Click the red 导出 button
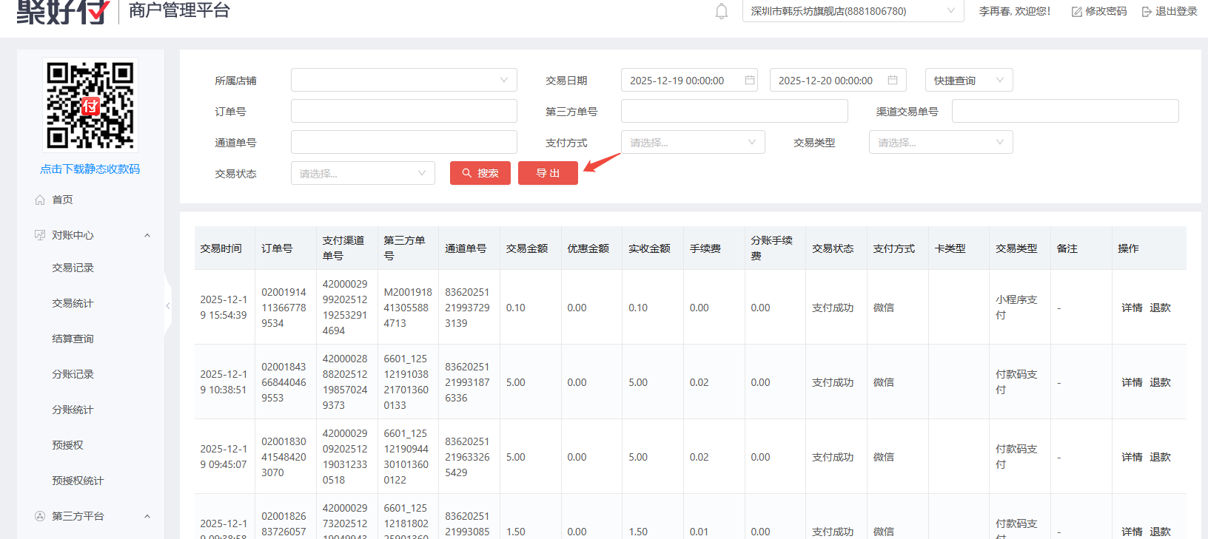Screen dimensions: 1208x539 [x=548, y=173]
